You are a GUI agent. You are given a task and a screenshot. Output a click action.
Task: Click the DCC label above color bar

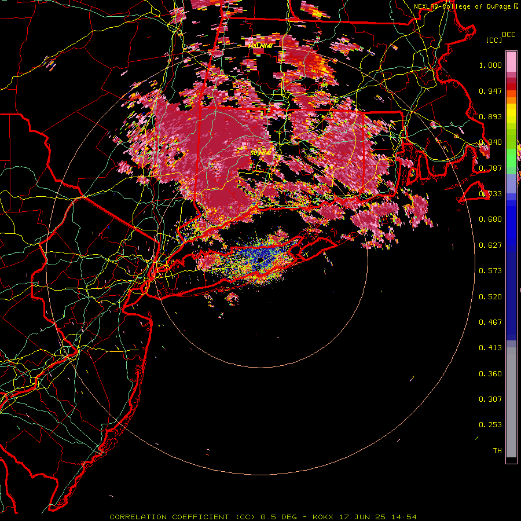pos(508,35)
